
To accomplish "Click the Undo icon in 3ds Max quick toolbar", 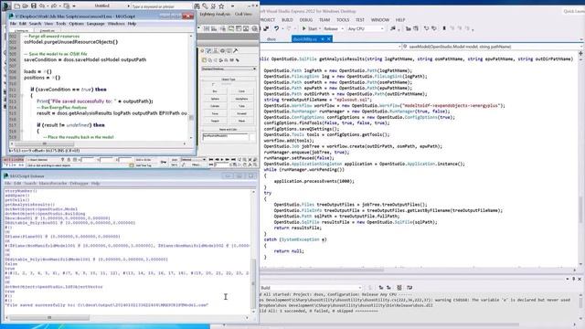I will click(42, 6).
